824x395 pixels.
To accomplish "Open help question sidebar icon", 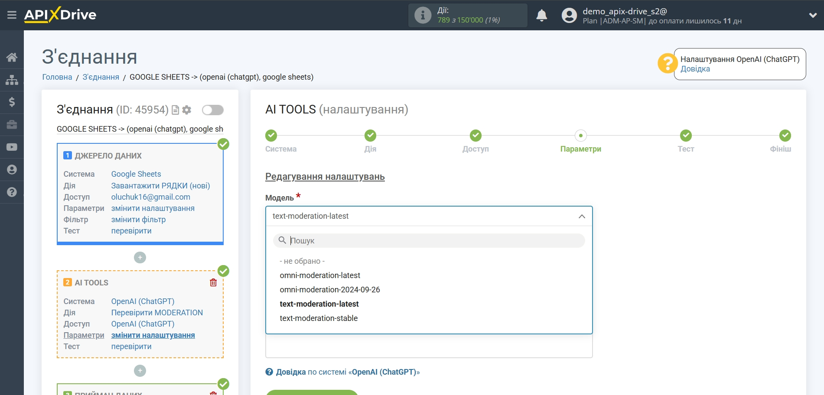I will pyautogui.click(x=12, y=192).
